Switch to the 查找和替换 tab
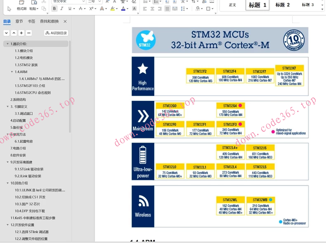This screenshot has height=243, width=326. pos(49,21)
